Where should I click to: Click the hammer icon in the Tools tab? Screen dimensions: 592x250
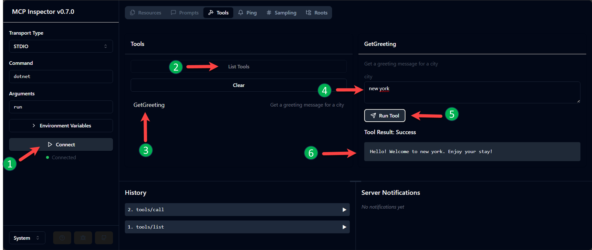211,13
